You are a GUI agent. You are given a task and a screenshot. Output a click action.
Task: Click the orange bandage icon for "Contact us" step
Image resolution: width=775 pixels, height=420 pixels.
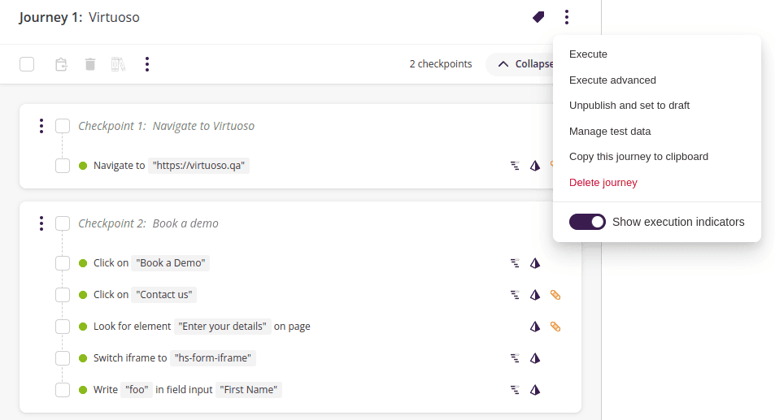click(555, 295)
